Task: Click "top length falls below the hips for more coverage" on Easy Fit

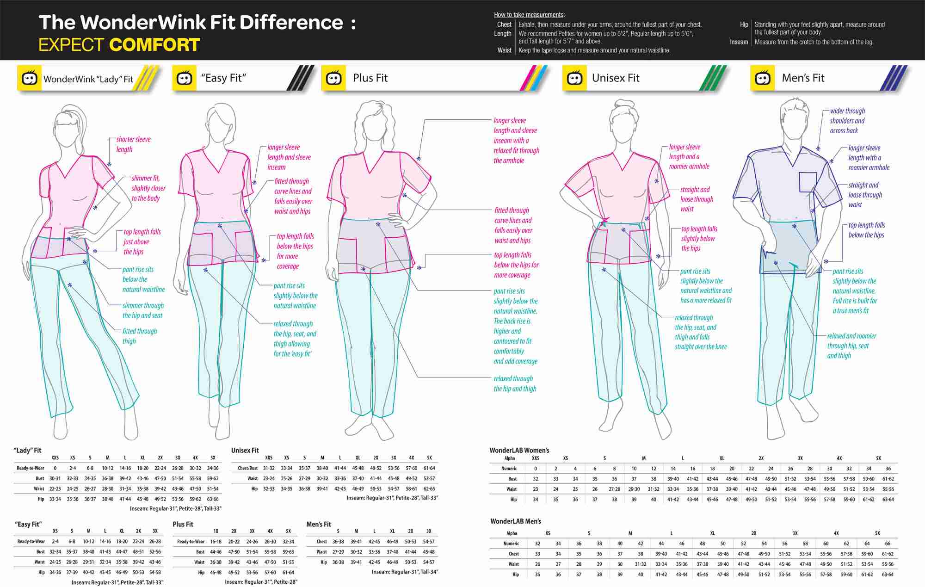Action: tap(295, 251)
